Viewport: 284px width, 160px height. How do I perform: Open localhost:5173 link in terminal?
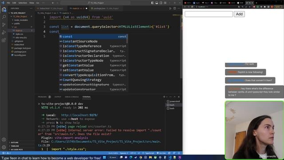(79, 115)
